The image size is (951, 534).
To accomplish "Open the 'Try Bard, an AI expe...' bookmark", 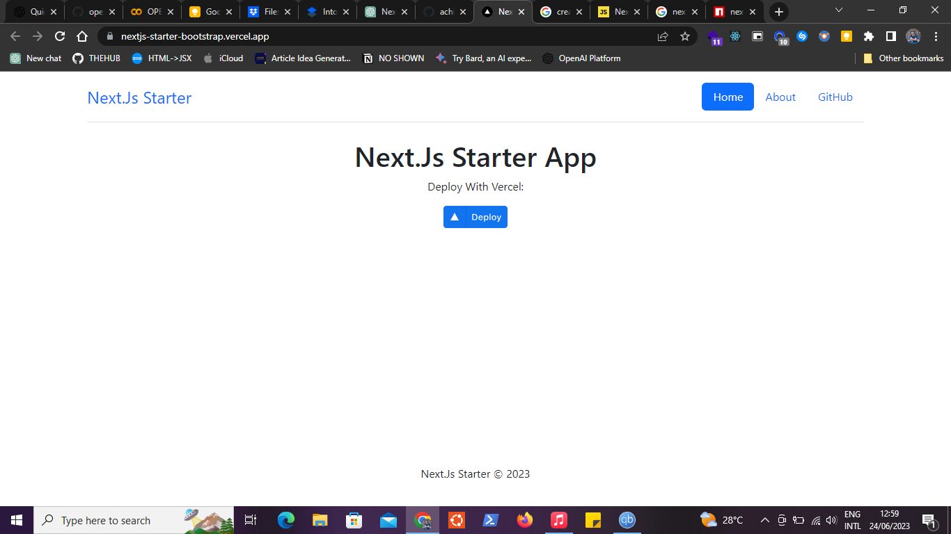I will point(484,58).
